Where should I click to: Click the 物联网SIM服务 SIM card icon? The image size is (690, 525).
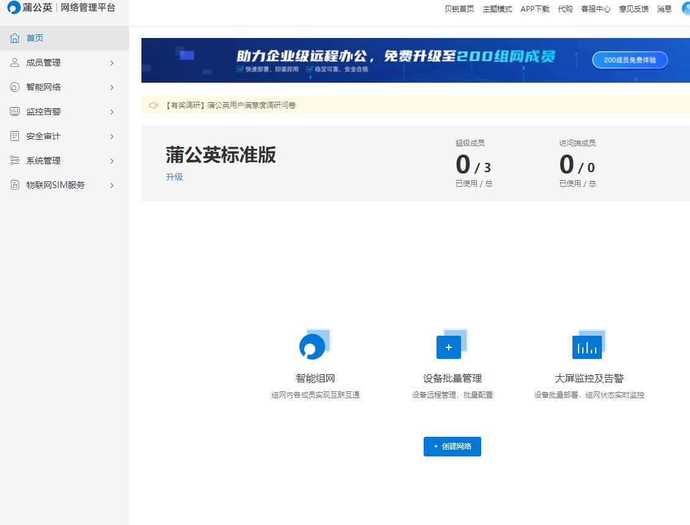pos(15,185)
